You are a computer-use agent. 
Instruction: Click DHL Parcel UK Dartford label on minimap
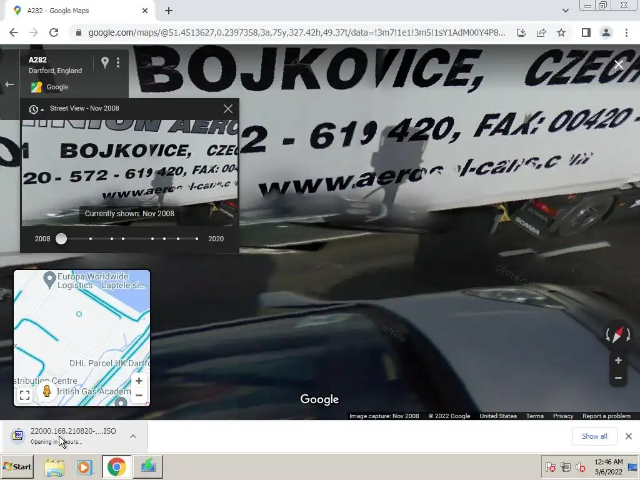pos(109,363)
